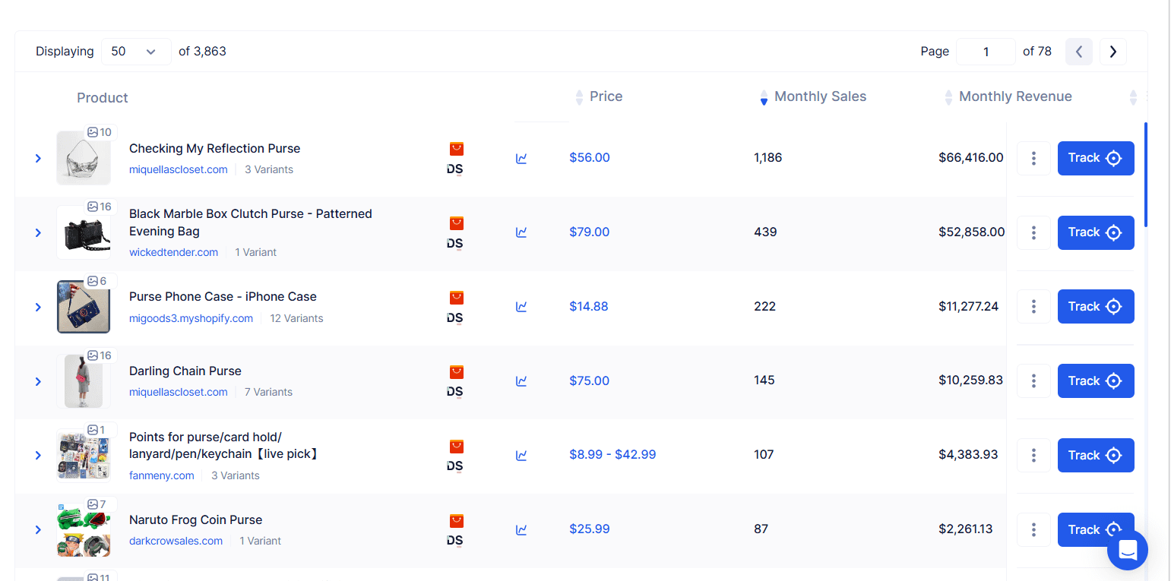The image size is (1171, 581).
Task: Open price chart for Black Marble Box Clutch
Action: 521,232
